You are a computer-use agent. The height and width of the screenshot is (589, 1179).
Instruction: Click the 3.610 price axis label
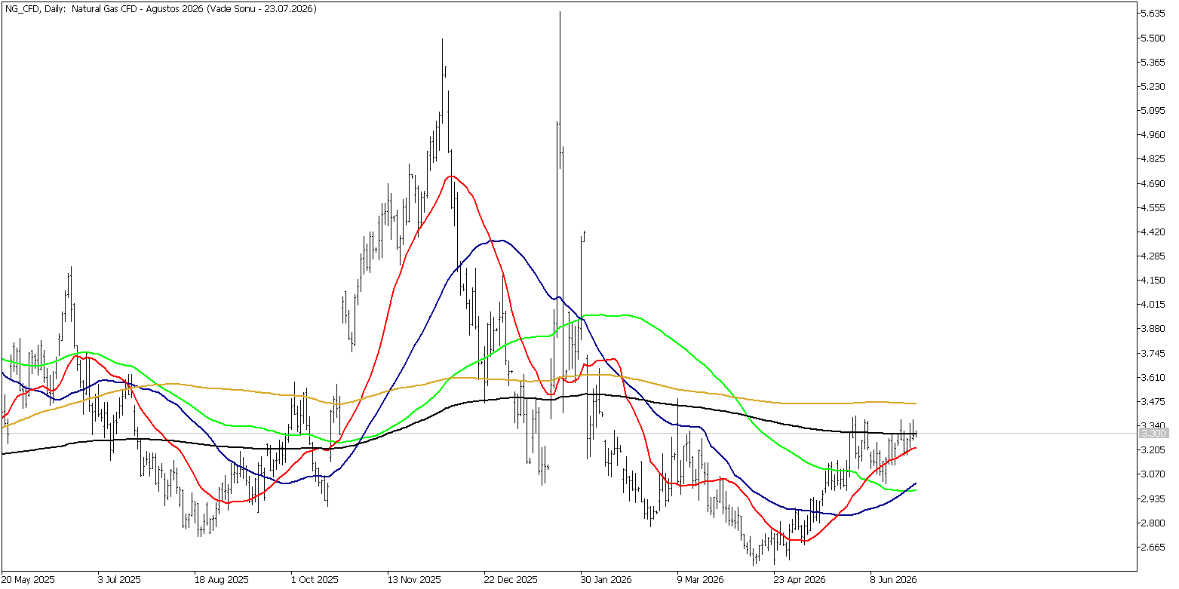coord(1154,377)
